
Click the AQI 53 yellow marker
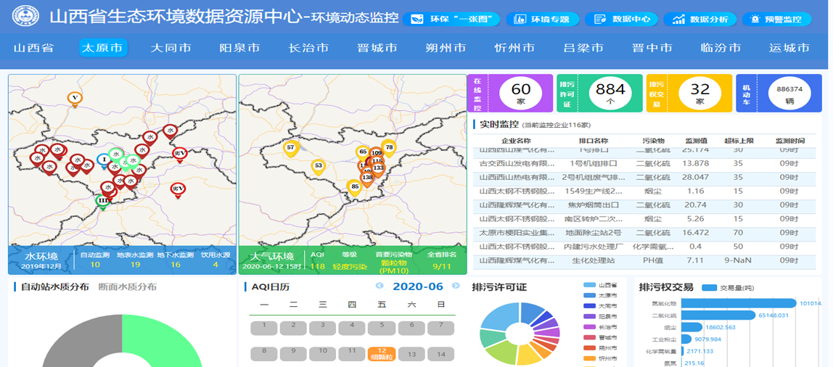(318, 166)
